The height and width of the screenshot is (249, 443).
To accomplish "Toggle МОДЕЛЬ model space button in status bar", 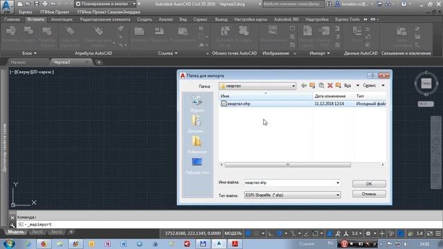I will (x=233, y=234).
